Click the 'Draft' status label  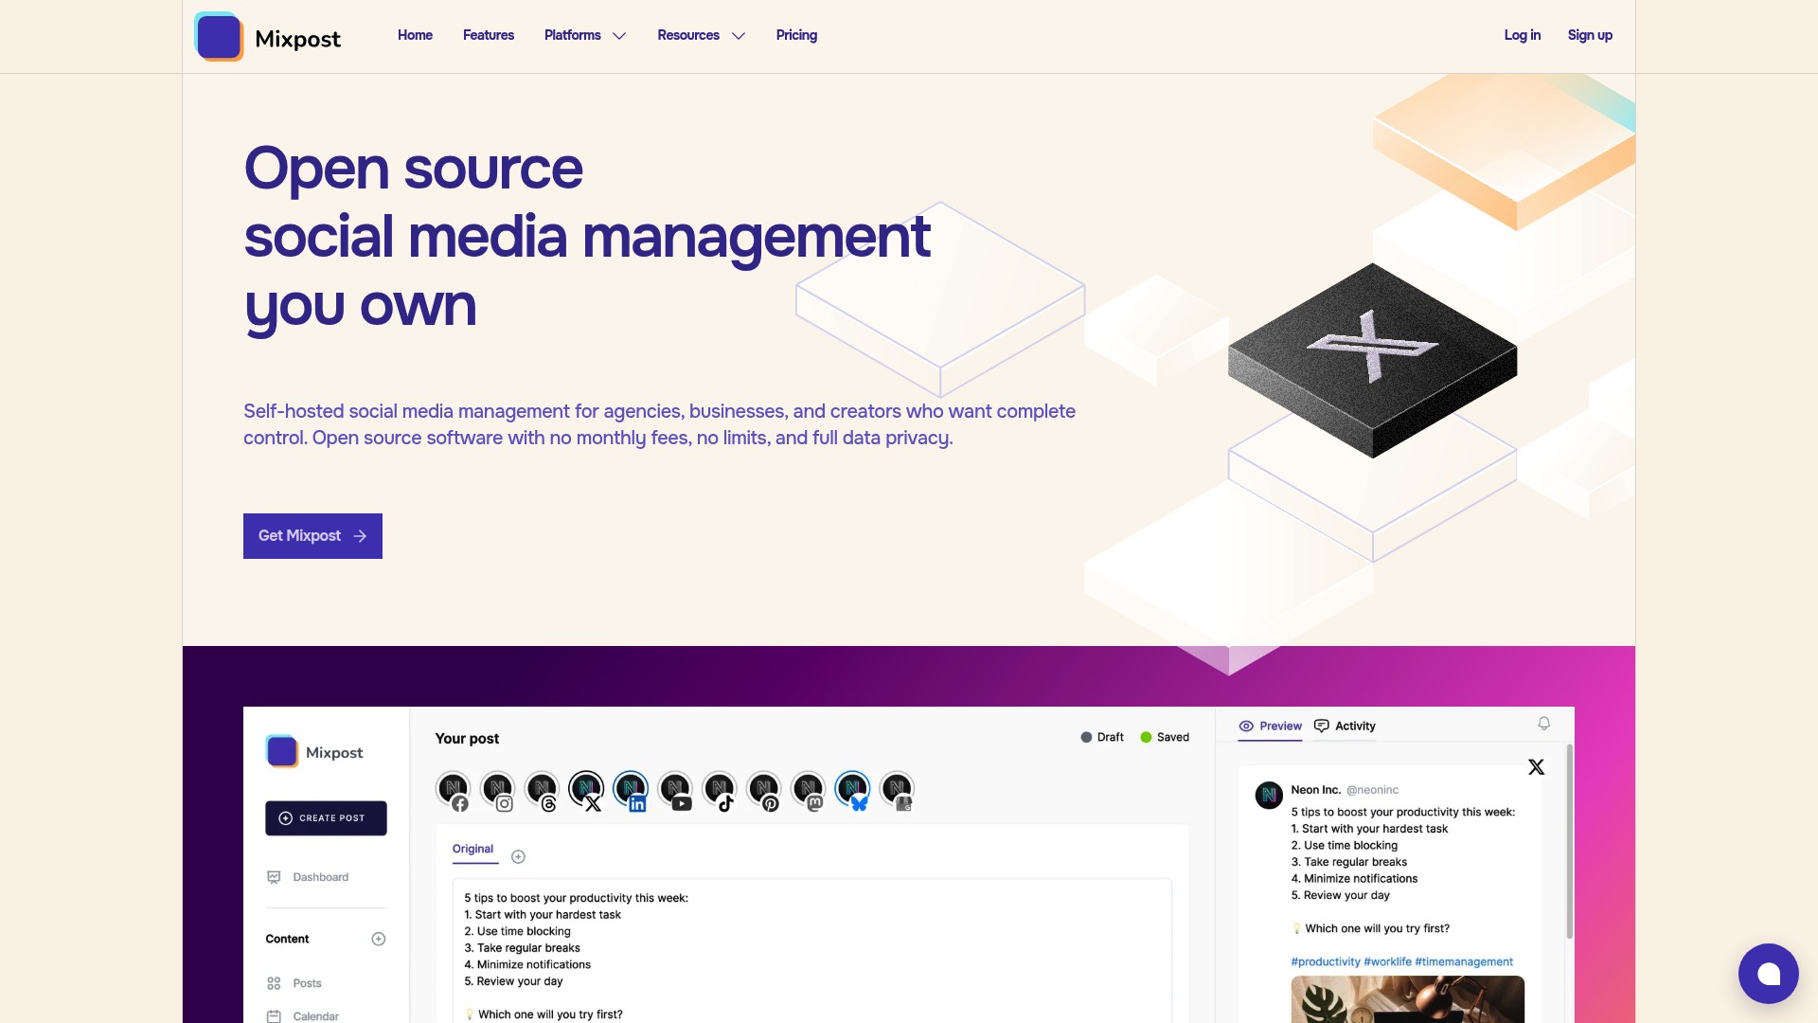coord(1111,737)
